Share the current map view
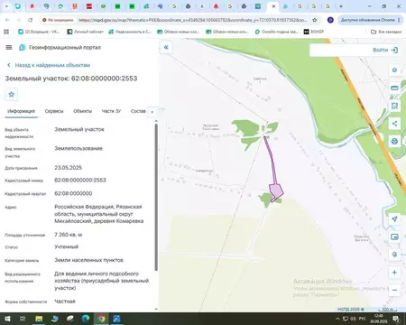Image resolution: width=406 pixels, height=325 pixels. [394, 124]
